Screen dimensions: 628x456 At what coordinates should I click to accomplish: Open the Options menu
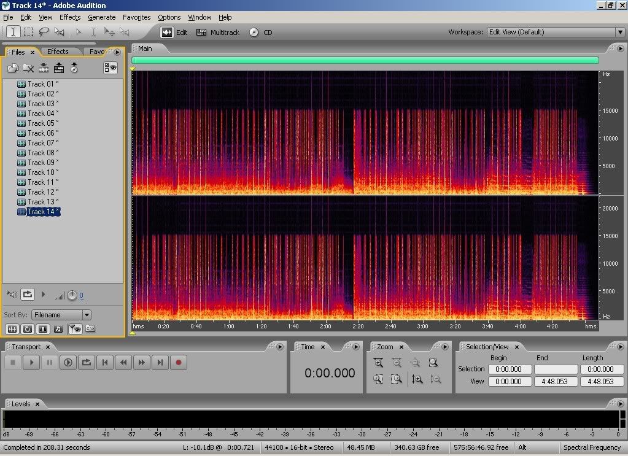click(x=169, y=17)
